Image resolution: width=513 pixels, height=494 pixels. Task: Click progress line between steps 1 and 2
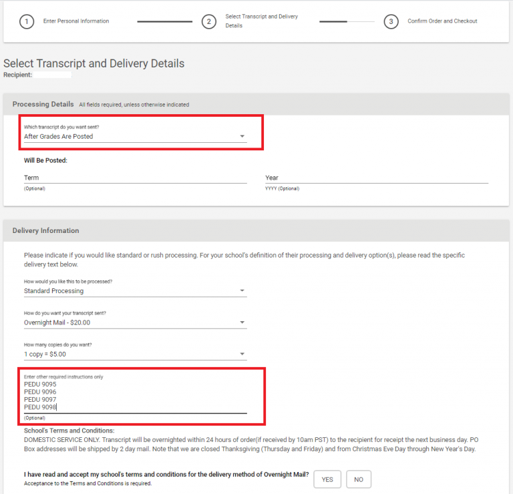pos(164,21)
